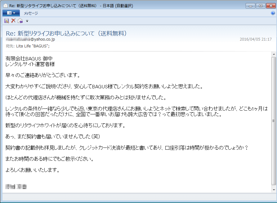Click the line またお時間のある時にでもご教示ください。
Image resolution: width=277 pixels, height=203 pixels.
coord(49,159)
